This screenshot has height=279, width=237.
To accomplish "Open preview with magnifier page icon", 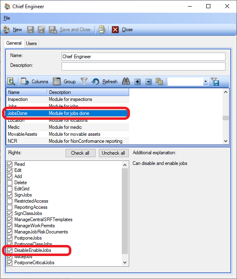I will pos(11,82).
